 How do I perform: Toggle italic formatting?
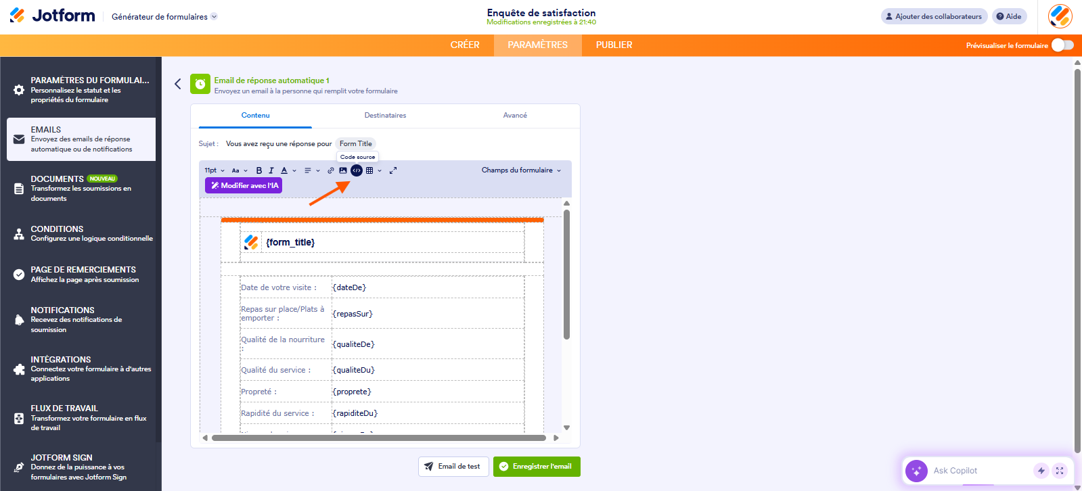pyautogui.click(x=271, y=170)
